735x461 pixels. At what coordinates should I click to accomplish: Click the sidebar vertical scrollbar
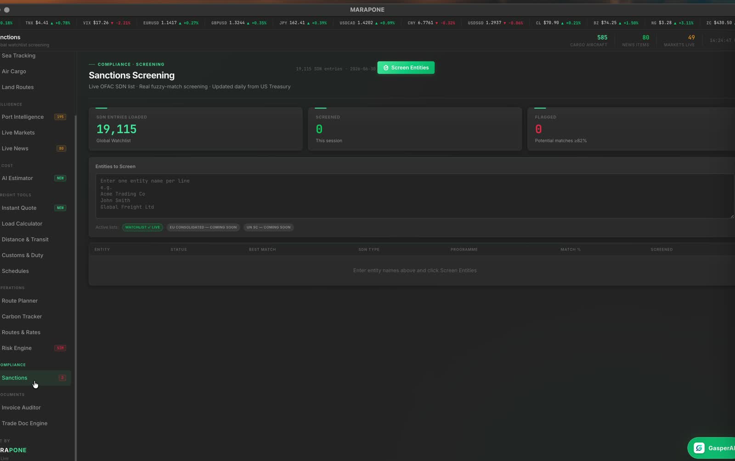pos(75,285)
